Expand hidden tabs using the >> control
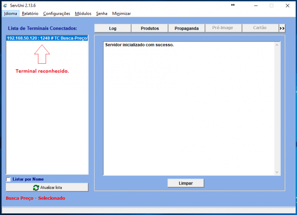The height and width of the screenshot is (215, 297). click(282, 28)
